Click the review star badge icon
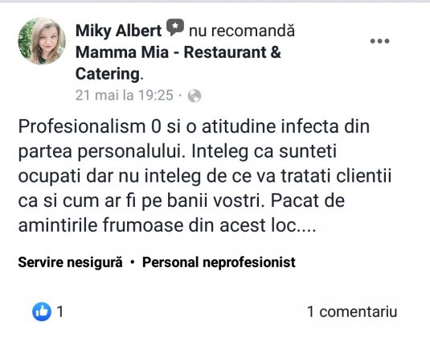The image size is (430, 338). [175, 27]
